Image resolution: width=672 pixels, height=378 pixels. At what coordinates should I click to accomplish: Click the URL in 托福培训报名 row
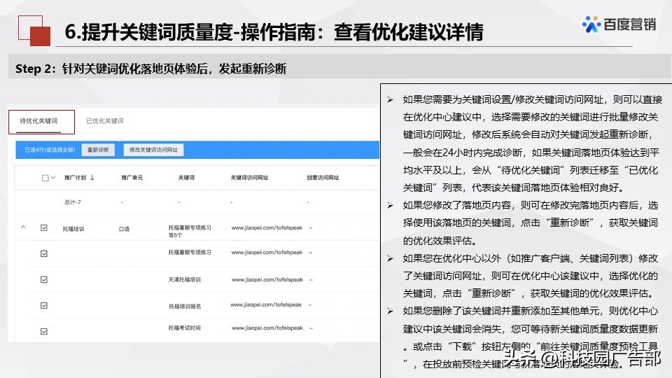[266, 304]
